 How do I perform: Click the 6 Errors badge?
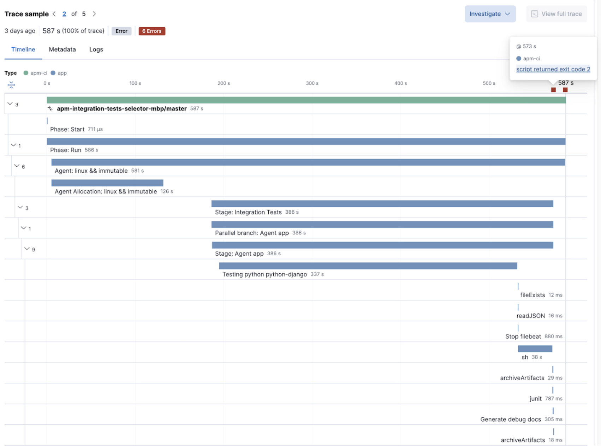[x=151, y=31]
